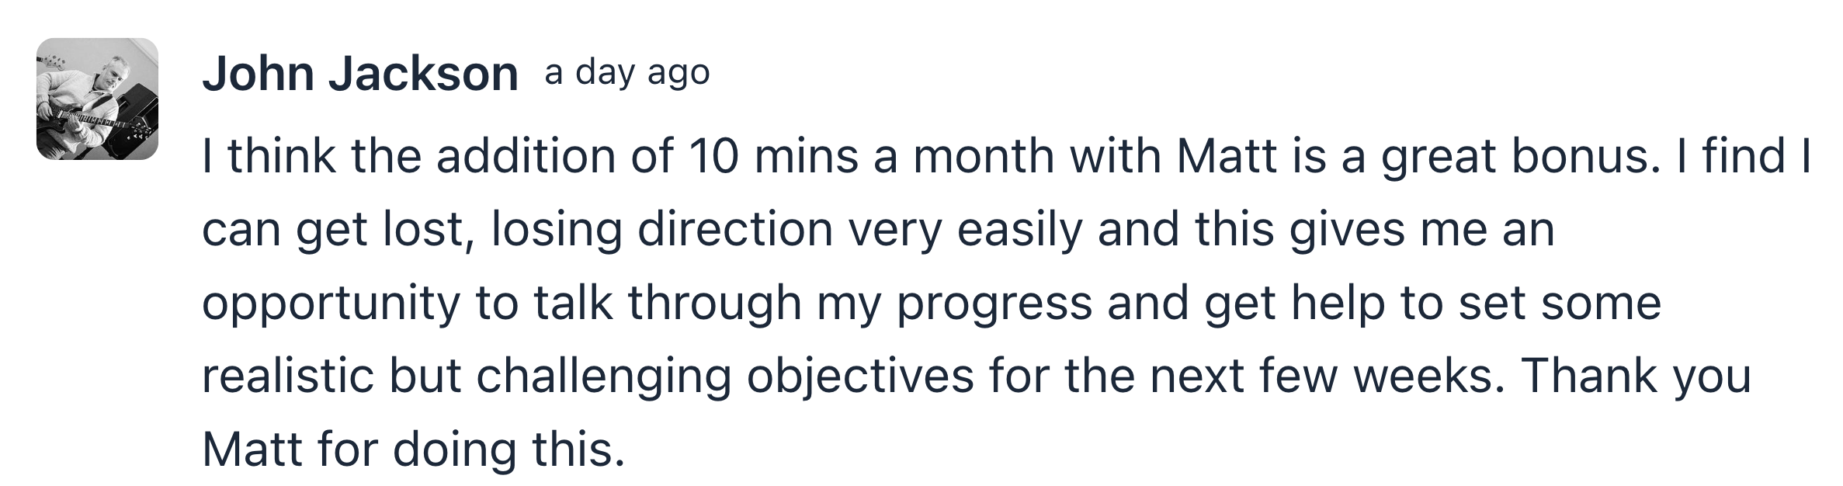
Task: Click the phrase 'talk through' in the comment
Action: tap(668, 304)
